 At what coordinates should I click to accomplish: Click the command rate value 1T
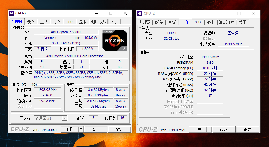click(210, 96)
